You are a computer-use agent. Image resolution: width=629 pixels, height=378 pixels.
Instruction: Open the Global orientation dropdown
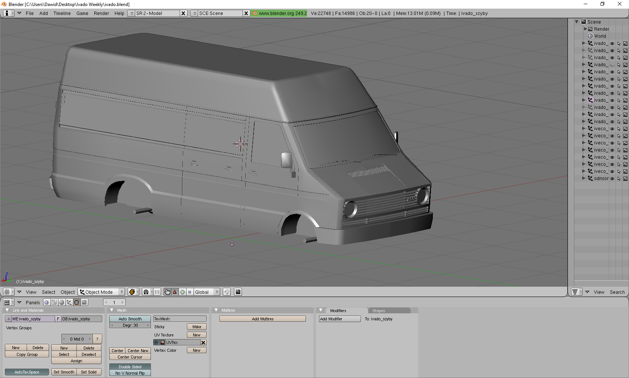tap(207, 292)
